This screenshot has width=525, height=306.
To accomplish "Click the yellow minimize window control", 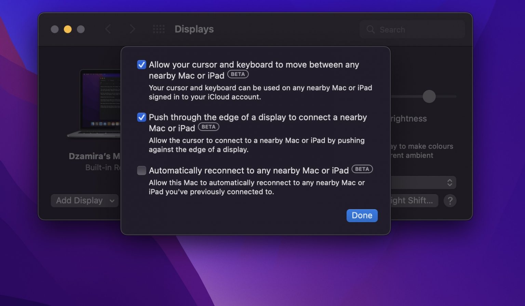I will point(68,29).
